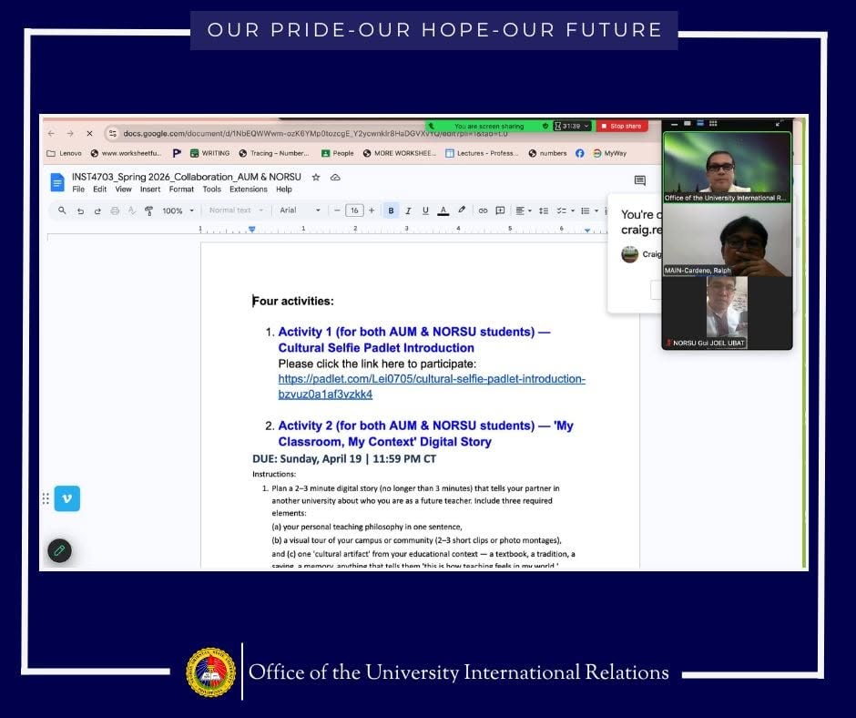
Task: Open the Arial font dropdown
Action: click(x=300, y=210)
